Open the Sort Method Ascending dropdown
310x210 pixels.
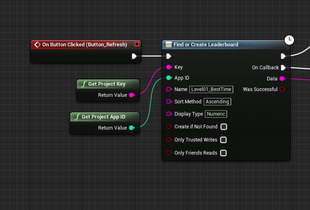click(x=217, y=102)
